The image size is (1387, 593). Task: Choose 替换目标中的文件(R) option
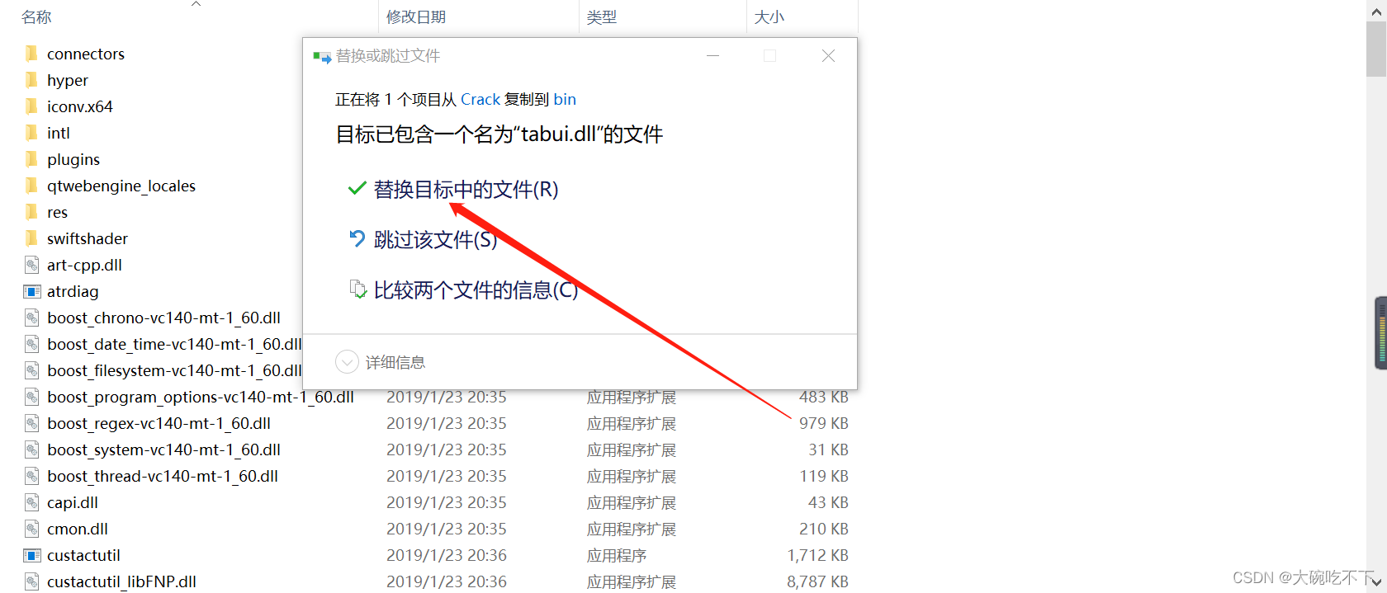pyautogui.click(x=466, y=190)
